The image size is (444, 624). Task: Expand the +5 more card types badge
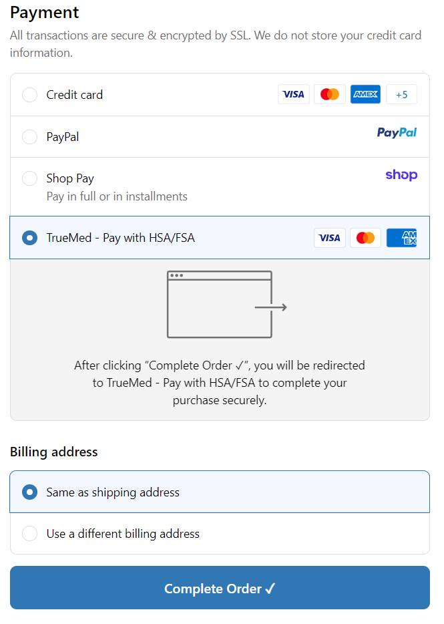coord(401,95)
